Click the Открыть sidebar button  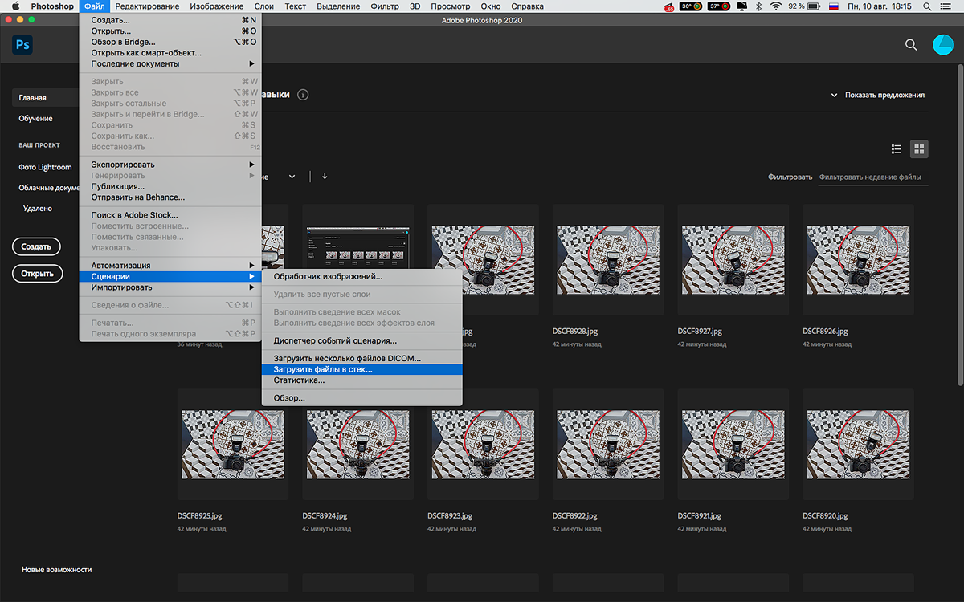click(x=38, y=274)
